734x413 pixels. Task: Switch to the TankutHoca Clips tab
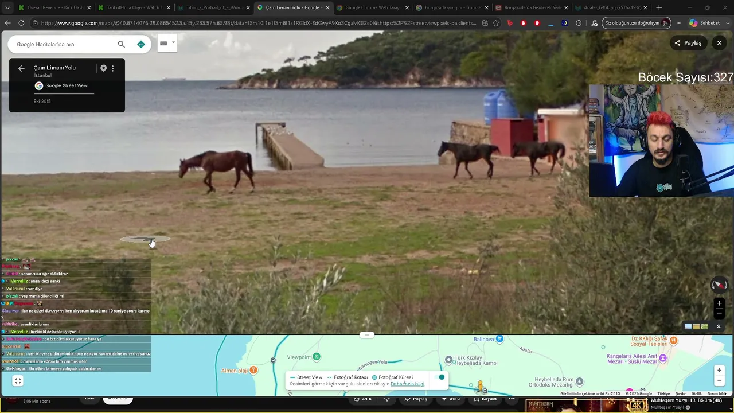[x=134, y=7]
